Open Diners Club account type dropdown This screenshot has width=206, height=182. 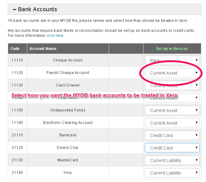[172, 148]
